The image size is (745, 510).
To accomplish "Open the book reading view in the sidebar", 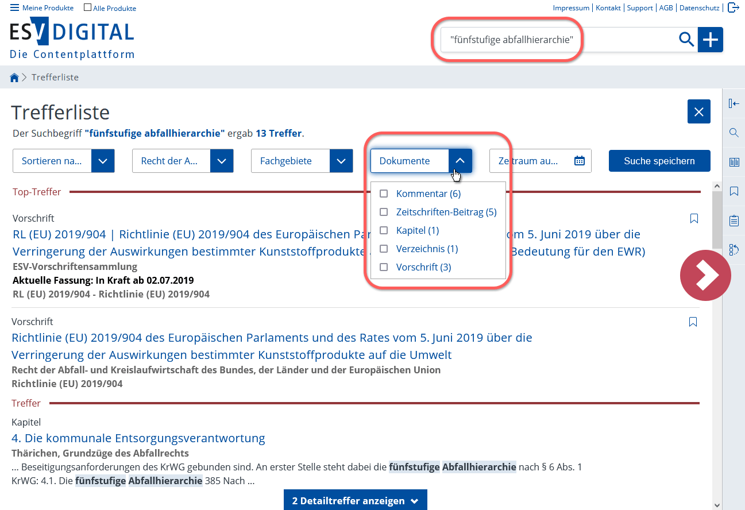I will [x=734, y=161].
